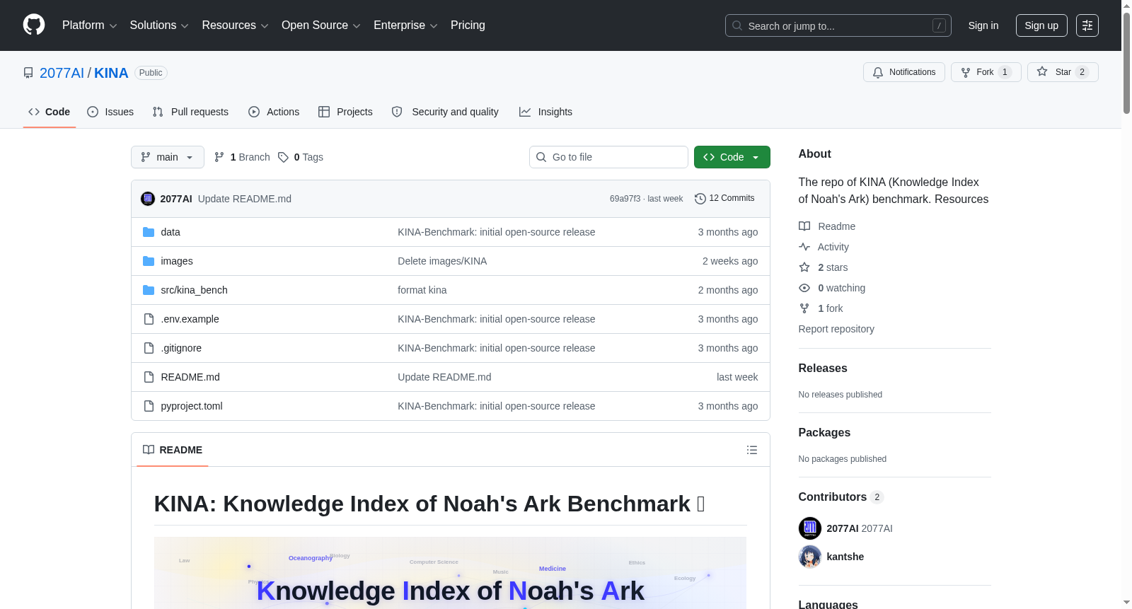Expand the Solutions menu
The width and height of the screenshot is (1132, 609).
click(x=159, y=25)
